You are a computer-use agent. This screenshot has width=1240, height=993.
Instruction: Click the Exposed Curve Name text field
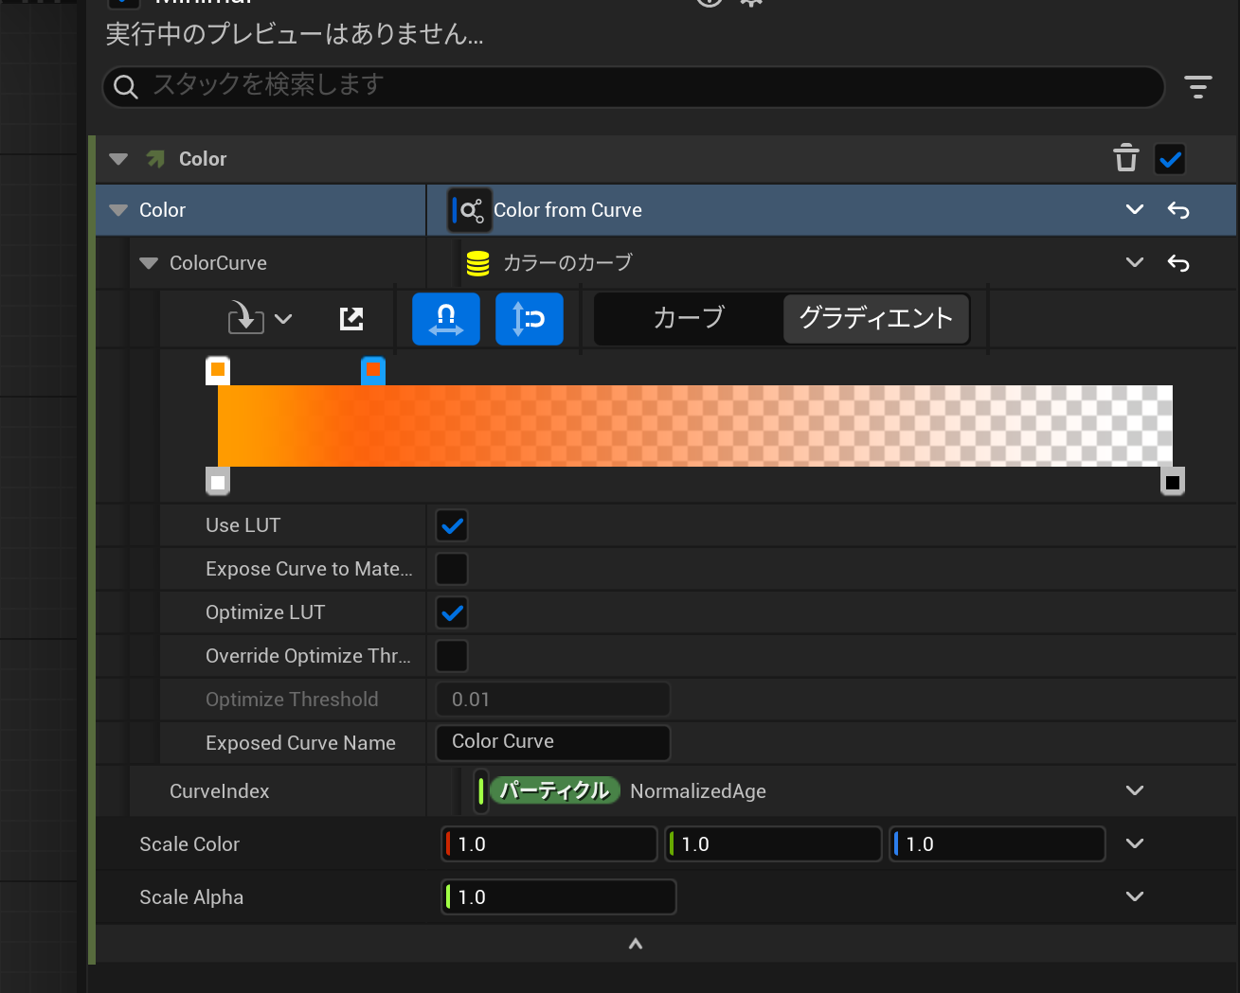point(552,742)
